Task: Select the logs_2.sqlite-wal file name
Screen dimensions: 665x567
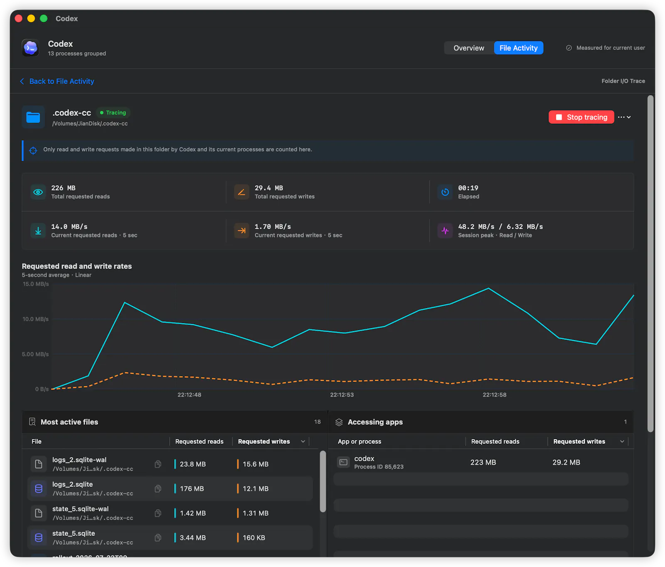Action: pos(79,460)
